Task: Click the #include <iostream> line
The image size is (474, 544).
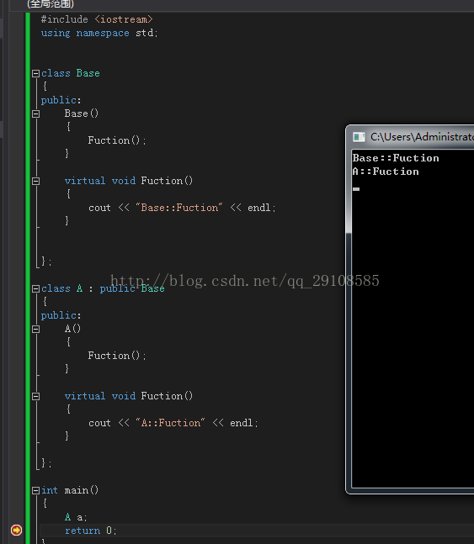Action: click(97, 19)
